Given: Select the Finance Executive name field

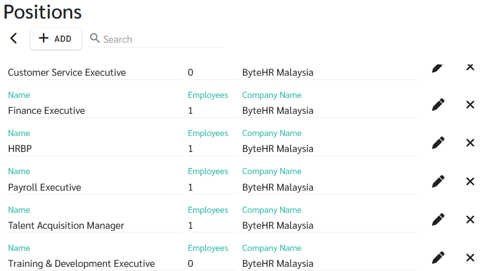Looking at the screenshot, I should [x=95, y=111].
